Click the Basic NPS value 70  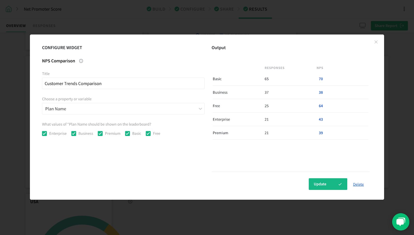321,79
